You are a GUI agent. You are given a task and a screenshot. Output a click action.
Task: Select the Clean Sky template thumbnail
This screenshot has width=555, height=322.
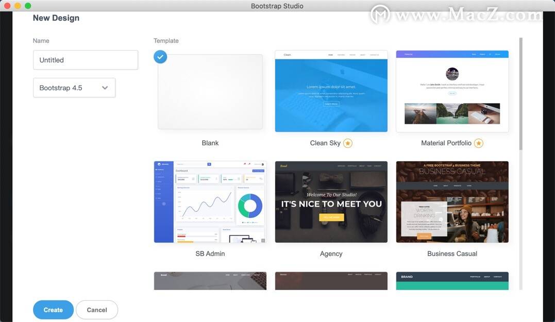click(331, 91)
